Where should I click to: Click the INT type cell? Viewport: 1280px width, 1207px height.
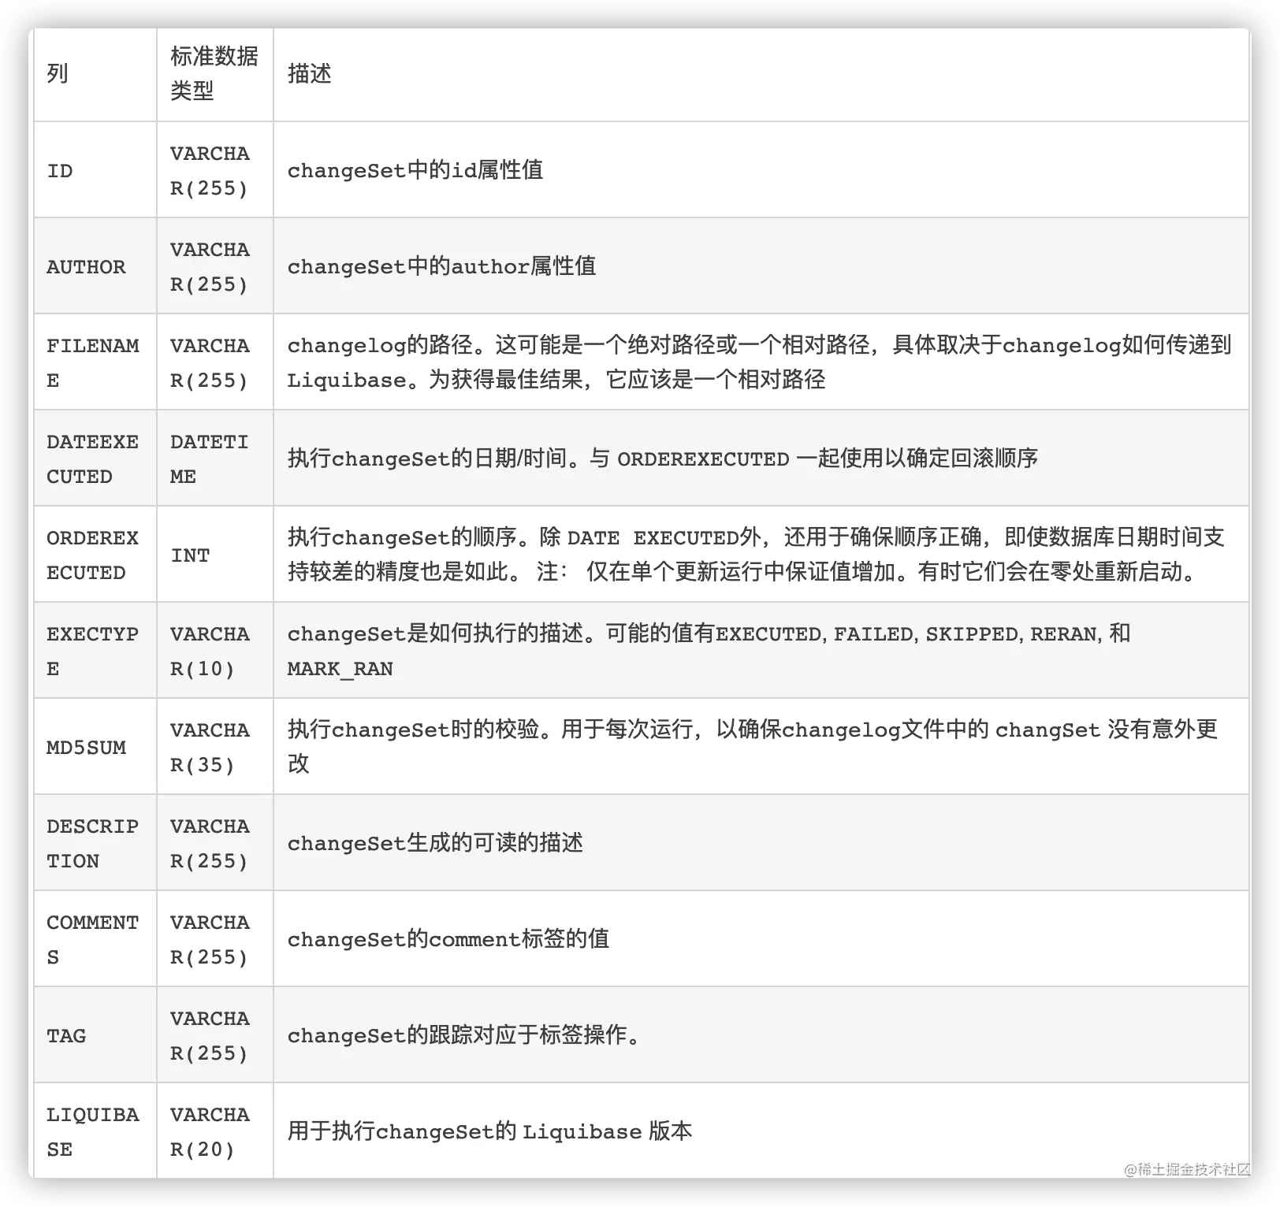point(192,554)
